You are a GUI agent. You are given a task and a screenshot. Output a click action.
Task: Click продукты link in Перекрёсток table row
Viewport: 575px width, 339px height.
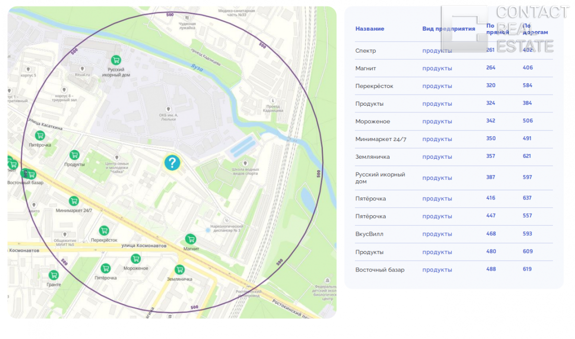click(x=437, y=86)
